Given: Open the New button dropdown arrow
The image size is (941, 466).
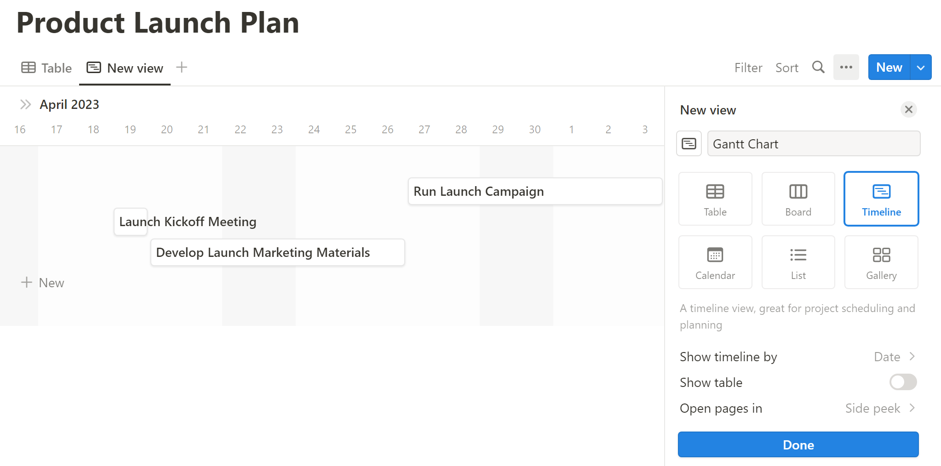Looking at the screenshot, I should 921,67.
